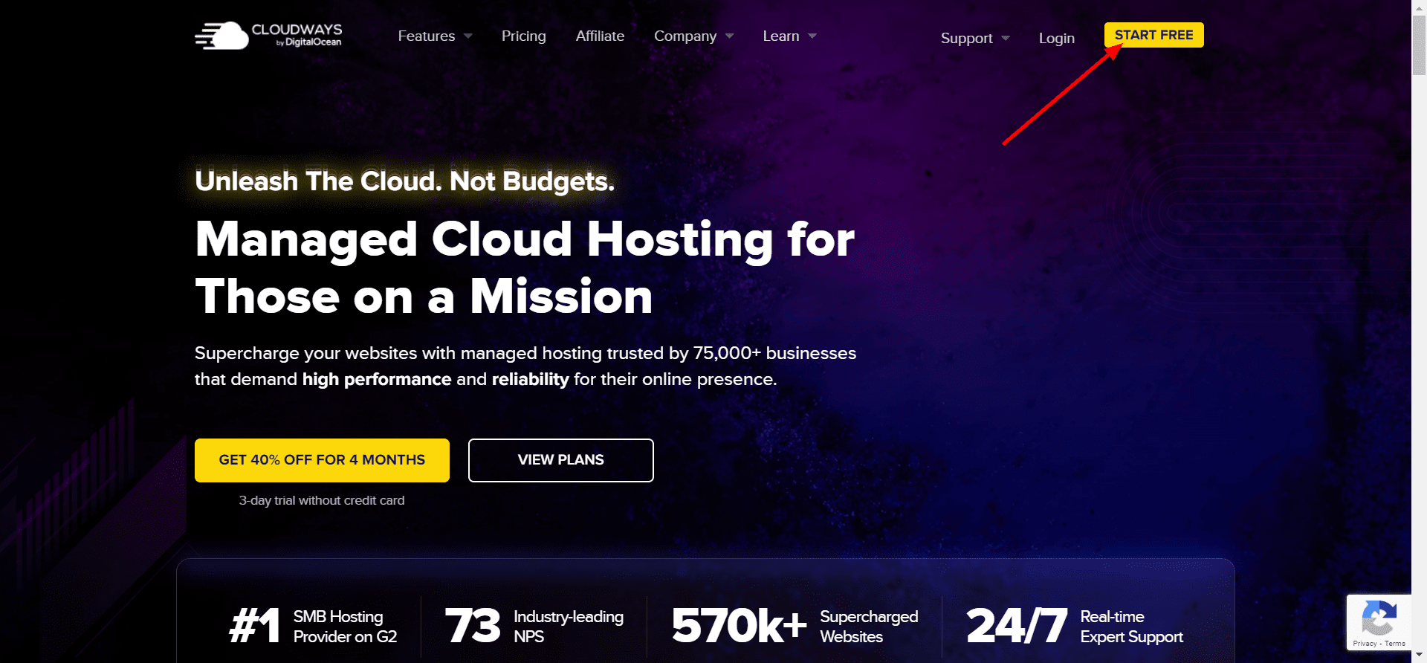Screen dimensions: 1427x663
Task: Click the Cloudways cloud logo
Action: pyautogui.click(x=221, y=36)
